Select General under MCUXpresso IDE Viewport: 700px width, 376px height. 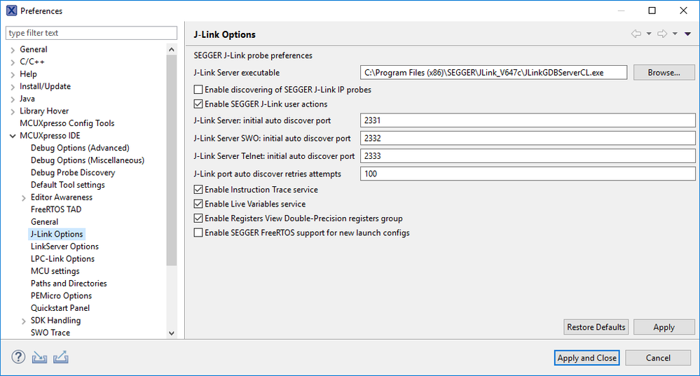pyautogui.click(x=44, y=222)
